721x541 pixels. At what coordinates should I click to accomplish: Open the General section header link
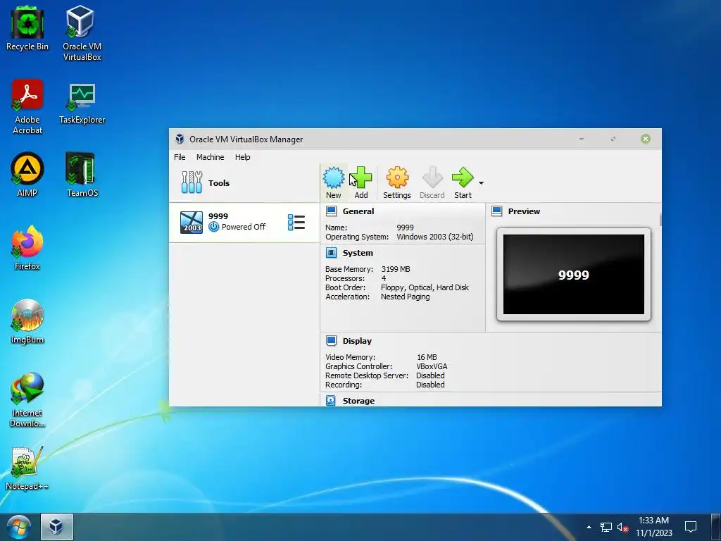pos(358,211)
